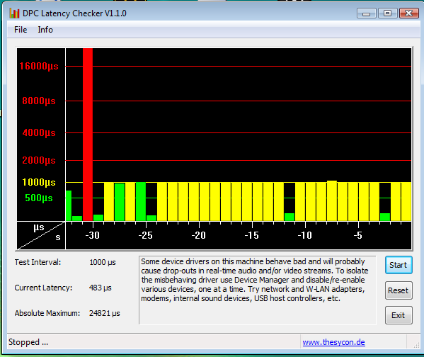Screen dimensions: 424x357
Task: Click the -15 seconds time axis label
Action: click(x=252, y=235)
